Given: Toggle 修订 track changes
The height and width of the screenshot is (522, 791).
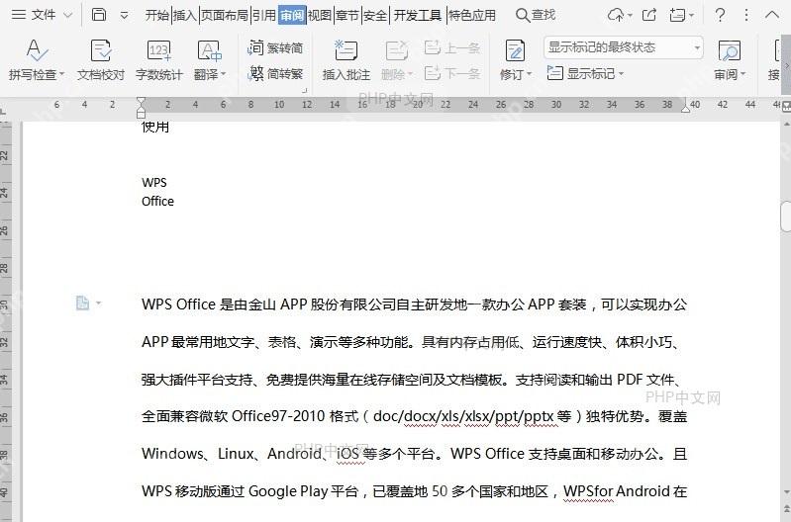Looking at the screenshot, I should click(513, 60).
